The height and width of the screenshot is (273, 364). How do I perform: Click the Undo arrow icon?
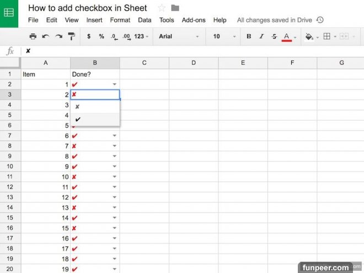click(x=46, y=36)
